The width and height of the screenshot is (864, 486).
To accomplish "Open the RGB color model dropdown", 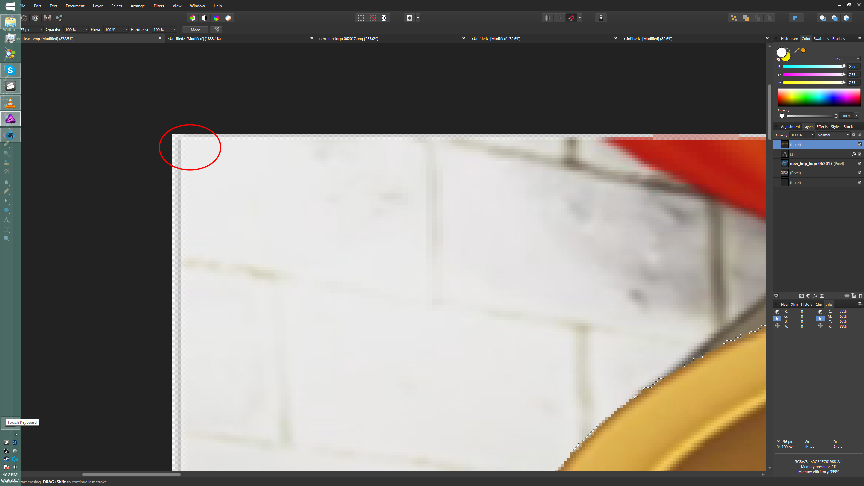I will tap(847, 59).
